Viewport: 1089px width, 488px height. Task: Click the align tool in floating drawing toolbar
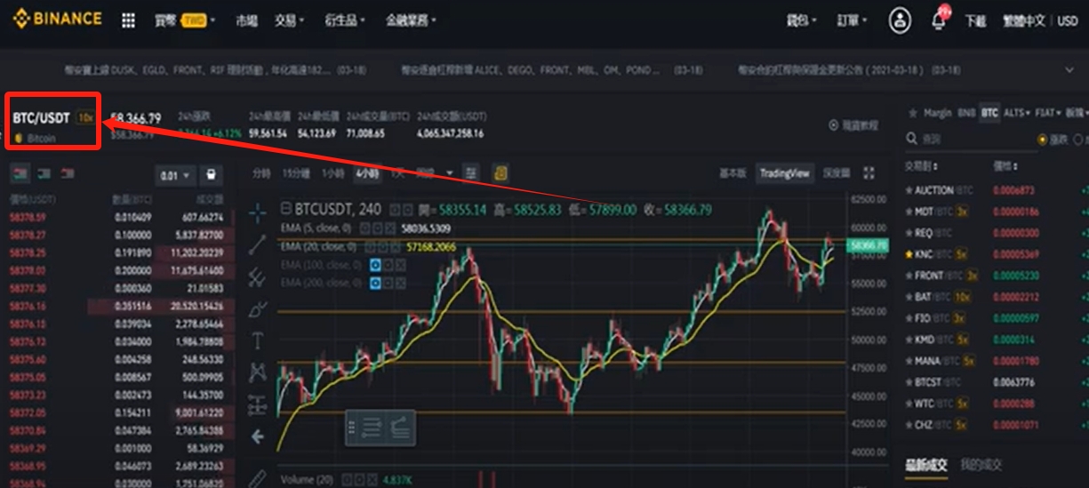(x=372, y=428)
